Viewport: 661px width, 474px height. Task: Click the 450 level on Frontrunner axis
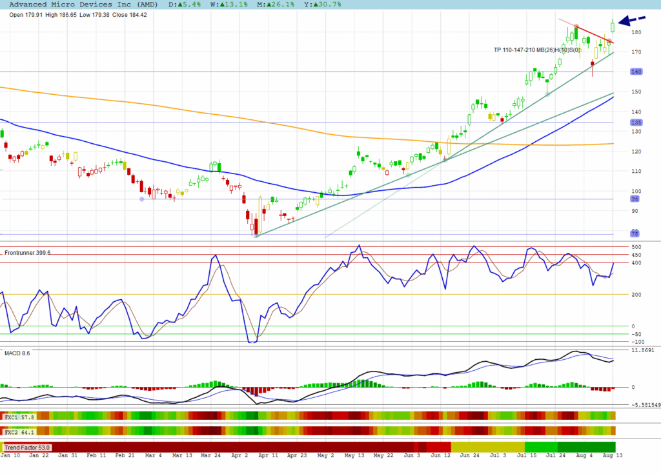pyautogui.click(x=636, y=255)
